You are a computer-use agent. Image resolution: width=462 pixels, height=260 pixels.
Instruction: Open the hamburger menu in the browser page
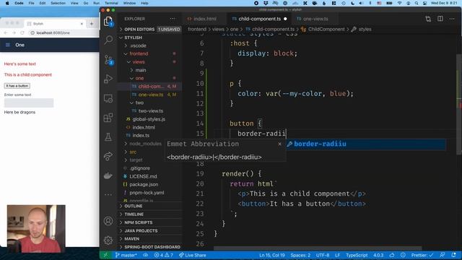point(8,45)
